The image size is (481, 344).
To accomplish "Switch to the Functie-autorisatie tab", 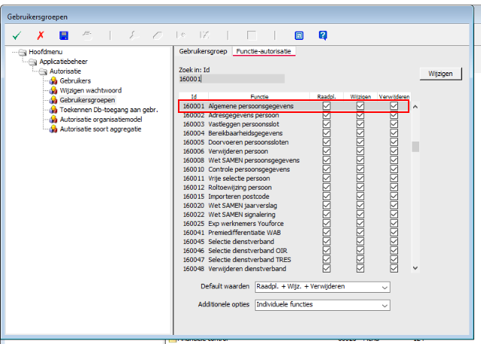I will pos(264,51).
